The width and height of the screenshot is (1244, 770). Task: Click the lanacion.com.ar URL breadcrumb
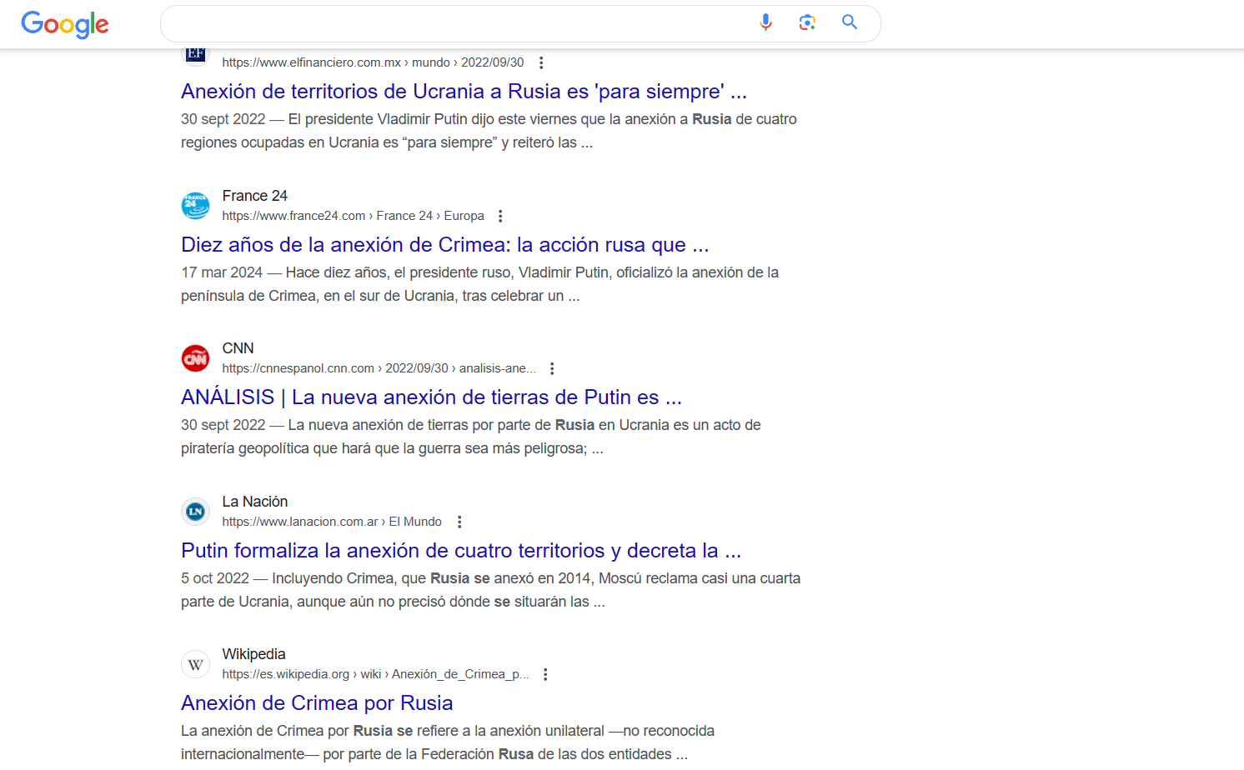(332, 522)
